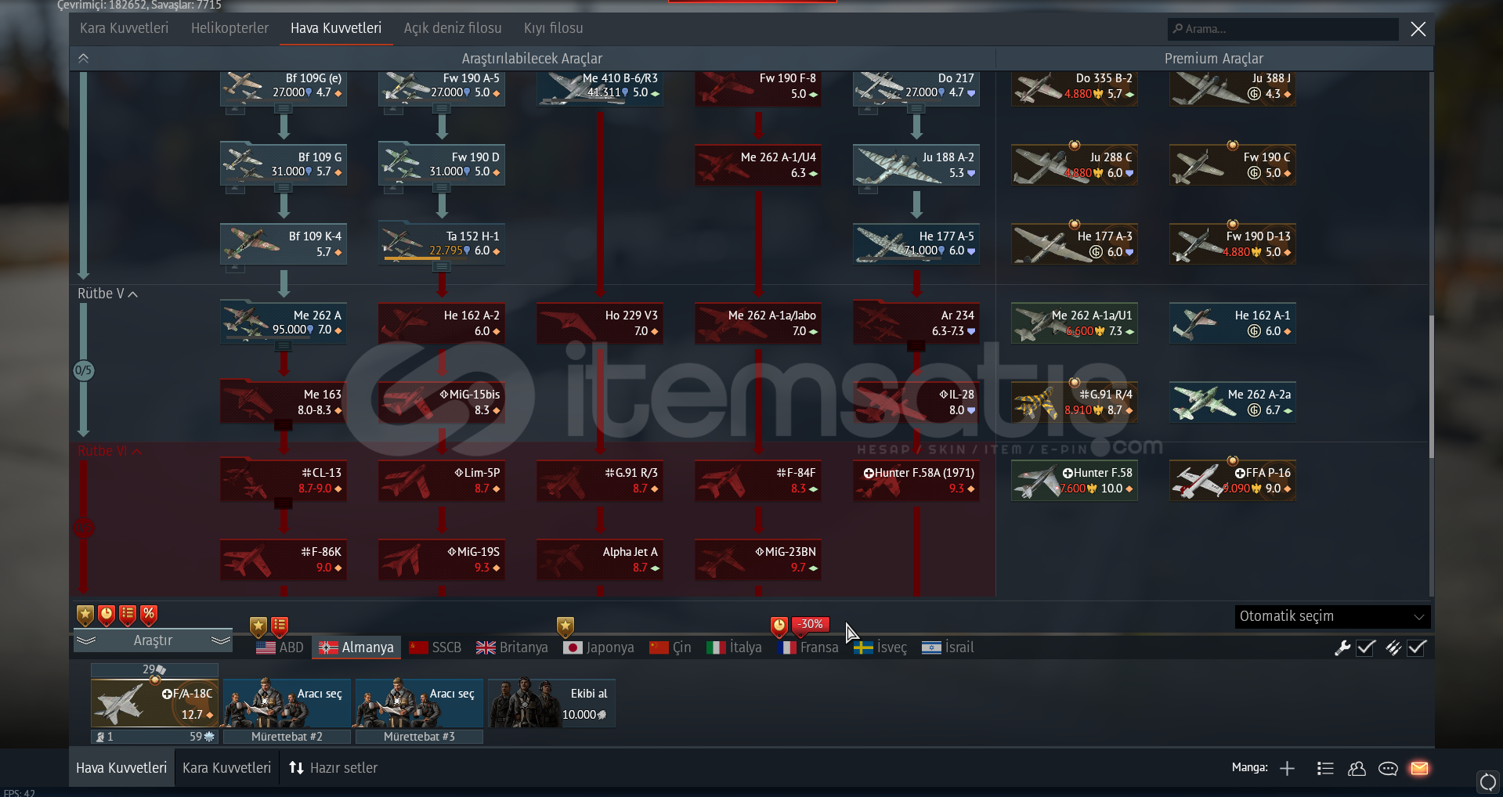
Task: Click the red list badge above ABD
Action: point(280,626)
